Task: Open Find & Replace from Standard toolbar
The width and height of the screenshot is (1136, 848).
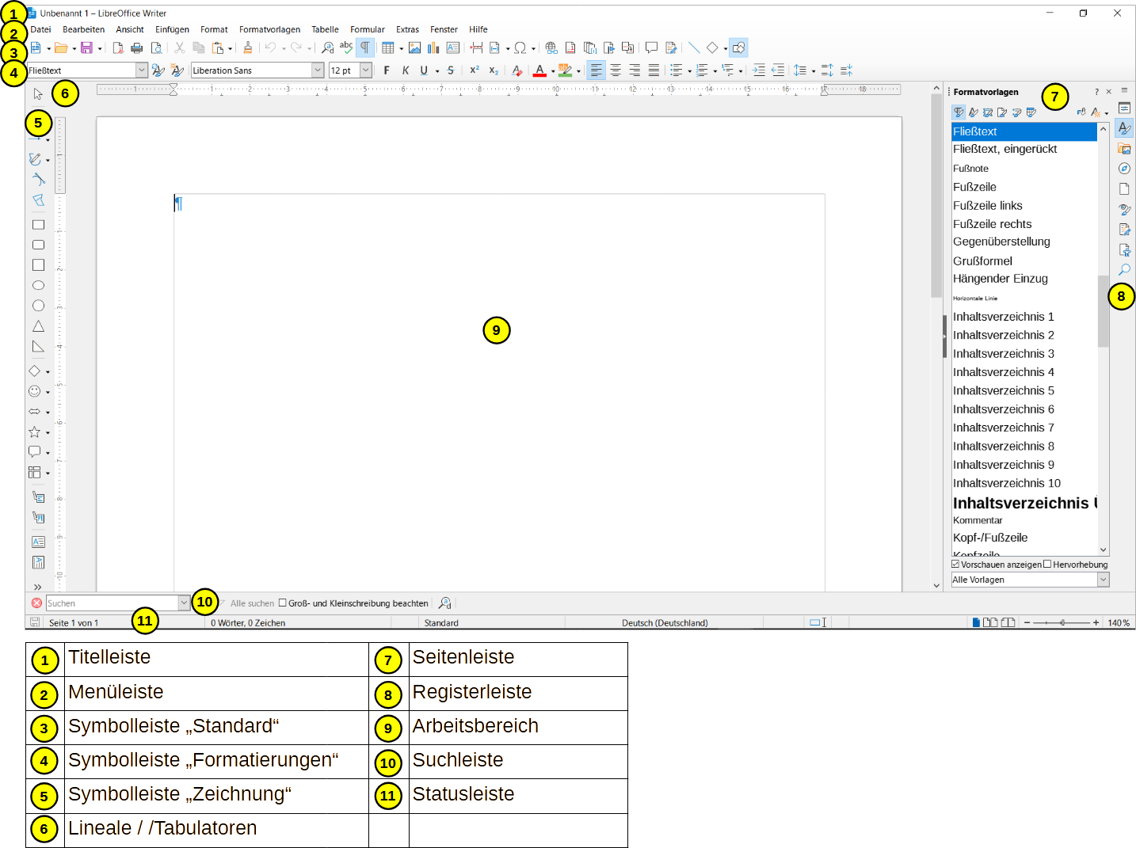Action: click(327, 48)
